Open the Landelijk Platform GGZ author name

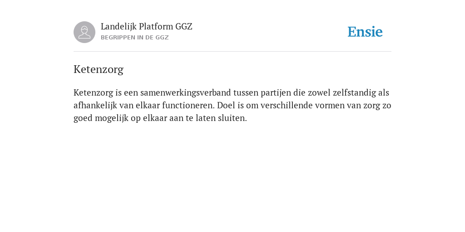click(x=147, y=26)
